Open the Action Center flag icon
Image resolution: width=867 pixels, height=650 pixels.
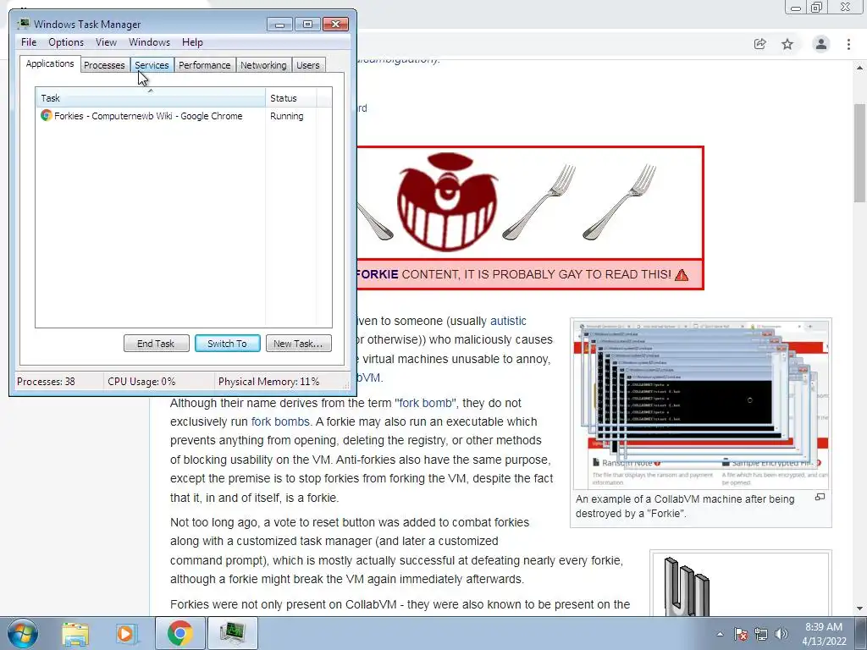[741, 634]
